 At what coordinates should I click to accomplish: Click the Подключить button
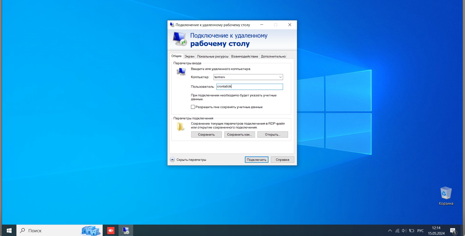tap(256, 160)
